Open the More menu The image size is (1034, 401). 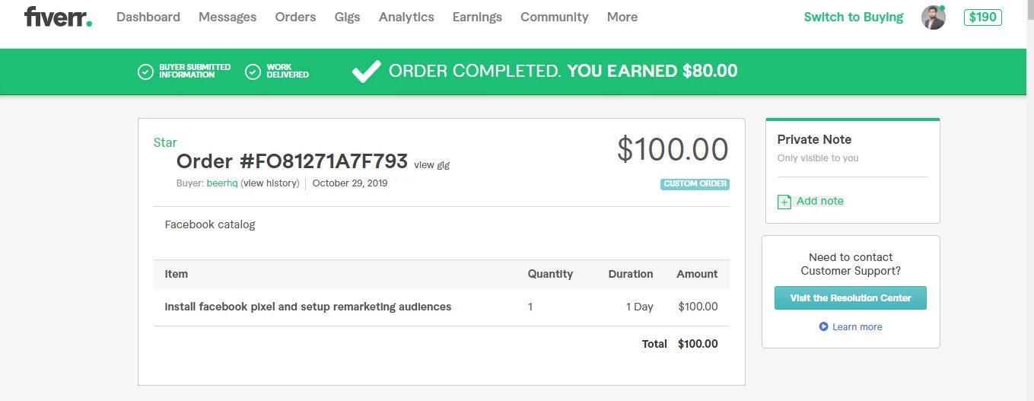[622, 17]
